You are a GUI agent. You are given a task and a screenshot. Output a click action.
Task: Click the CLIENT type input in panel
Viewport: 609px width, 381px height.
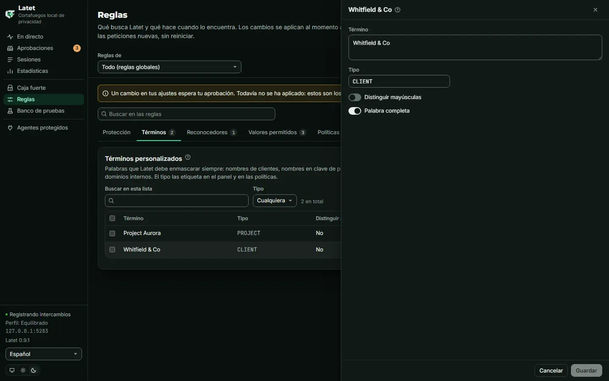point(399,81)
